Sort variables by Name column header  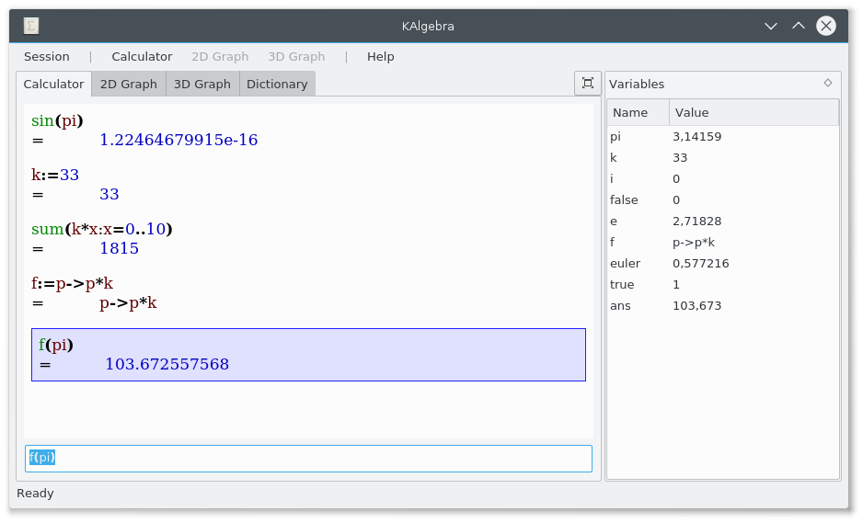637,112
